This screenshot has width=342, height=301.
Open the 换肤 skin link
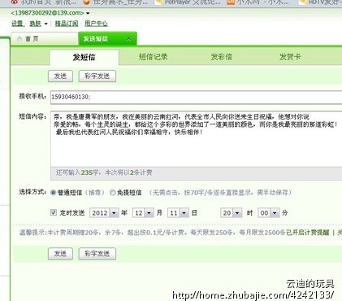[x=35, y=24]
